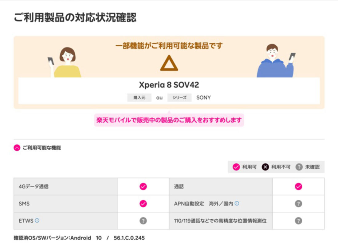The height and width of the screenshot is (246, 338).
Task: Click the 利用不可 legend label
Action: [x=281, y=167]
